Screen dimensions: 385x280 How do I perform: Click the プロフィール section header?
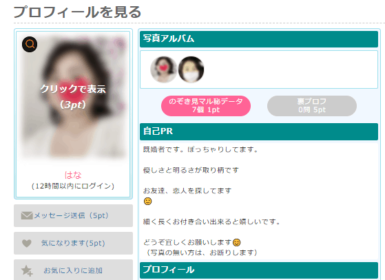(x=259, y=270)
